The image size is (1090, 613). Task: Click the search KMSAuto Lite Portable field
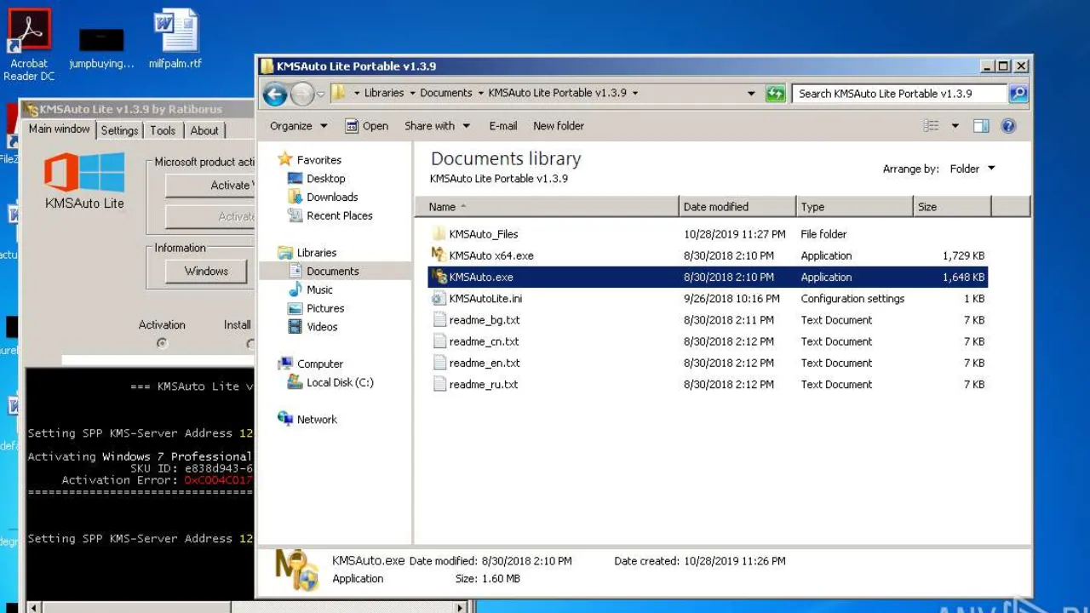(x=899, y=94)
